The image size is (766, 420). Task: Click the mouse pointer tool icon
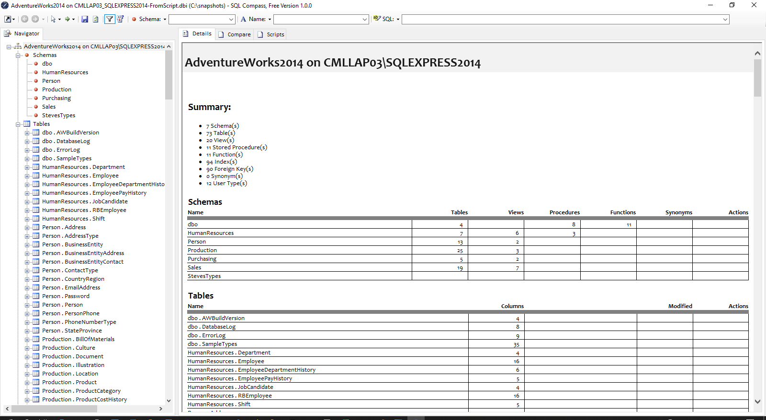click(53, 19)
